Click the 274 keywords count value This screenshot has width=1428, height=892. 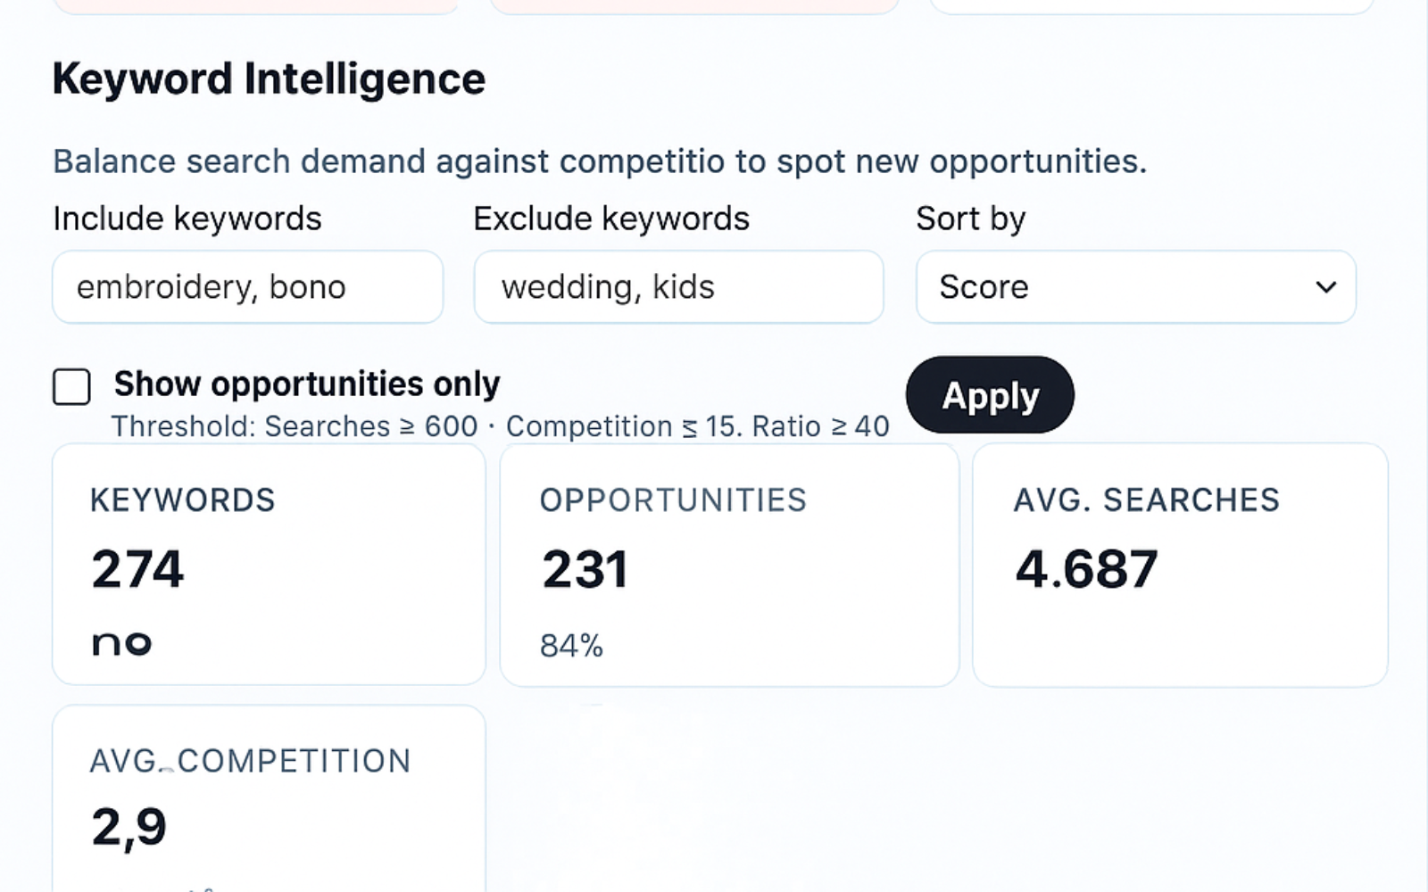click(x=137, y=569)
